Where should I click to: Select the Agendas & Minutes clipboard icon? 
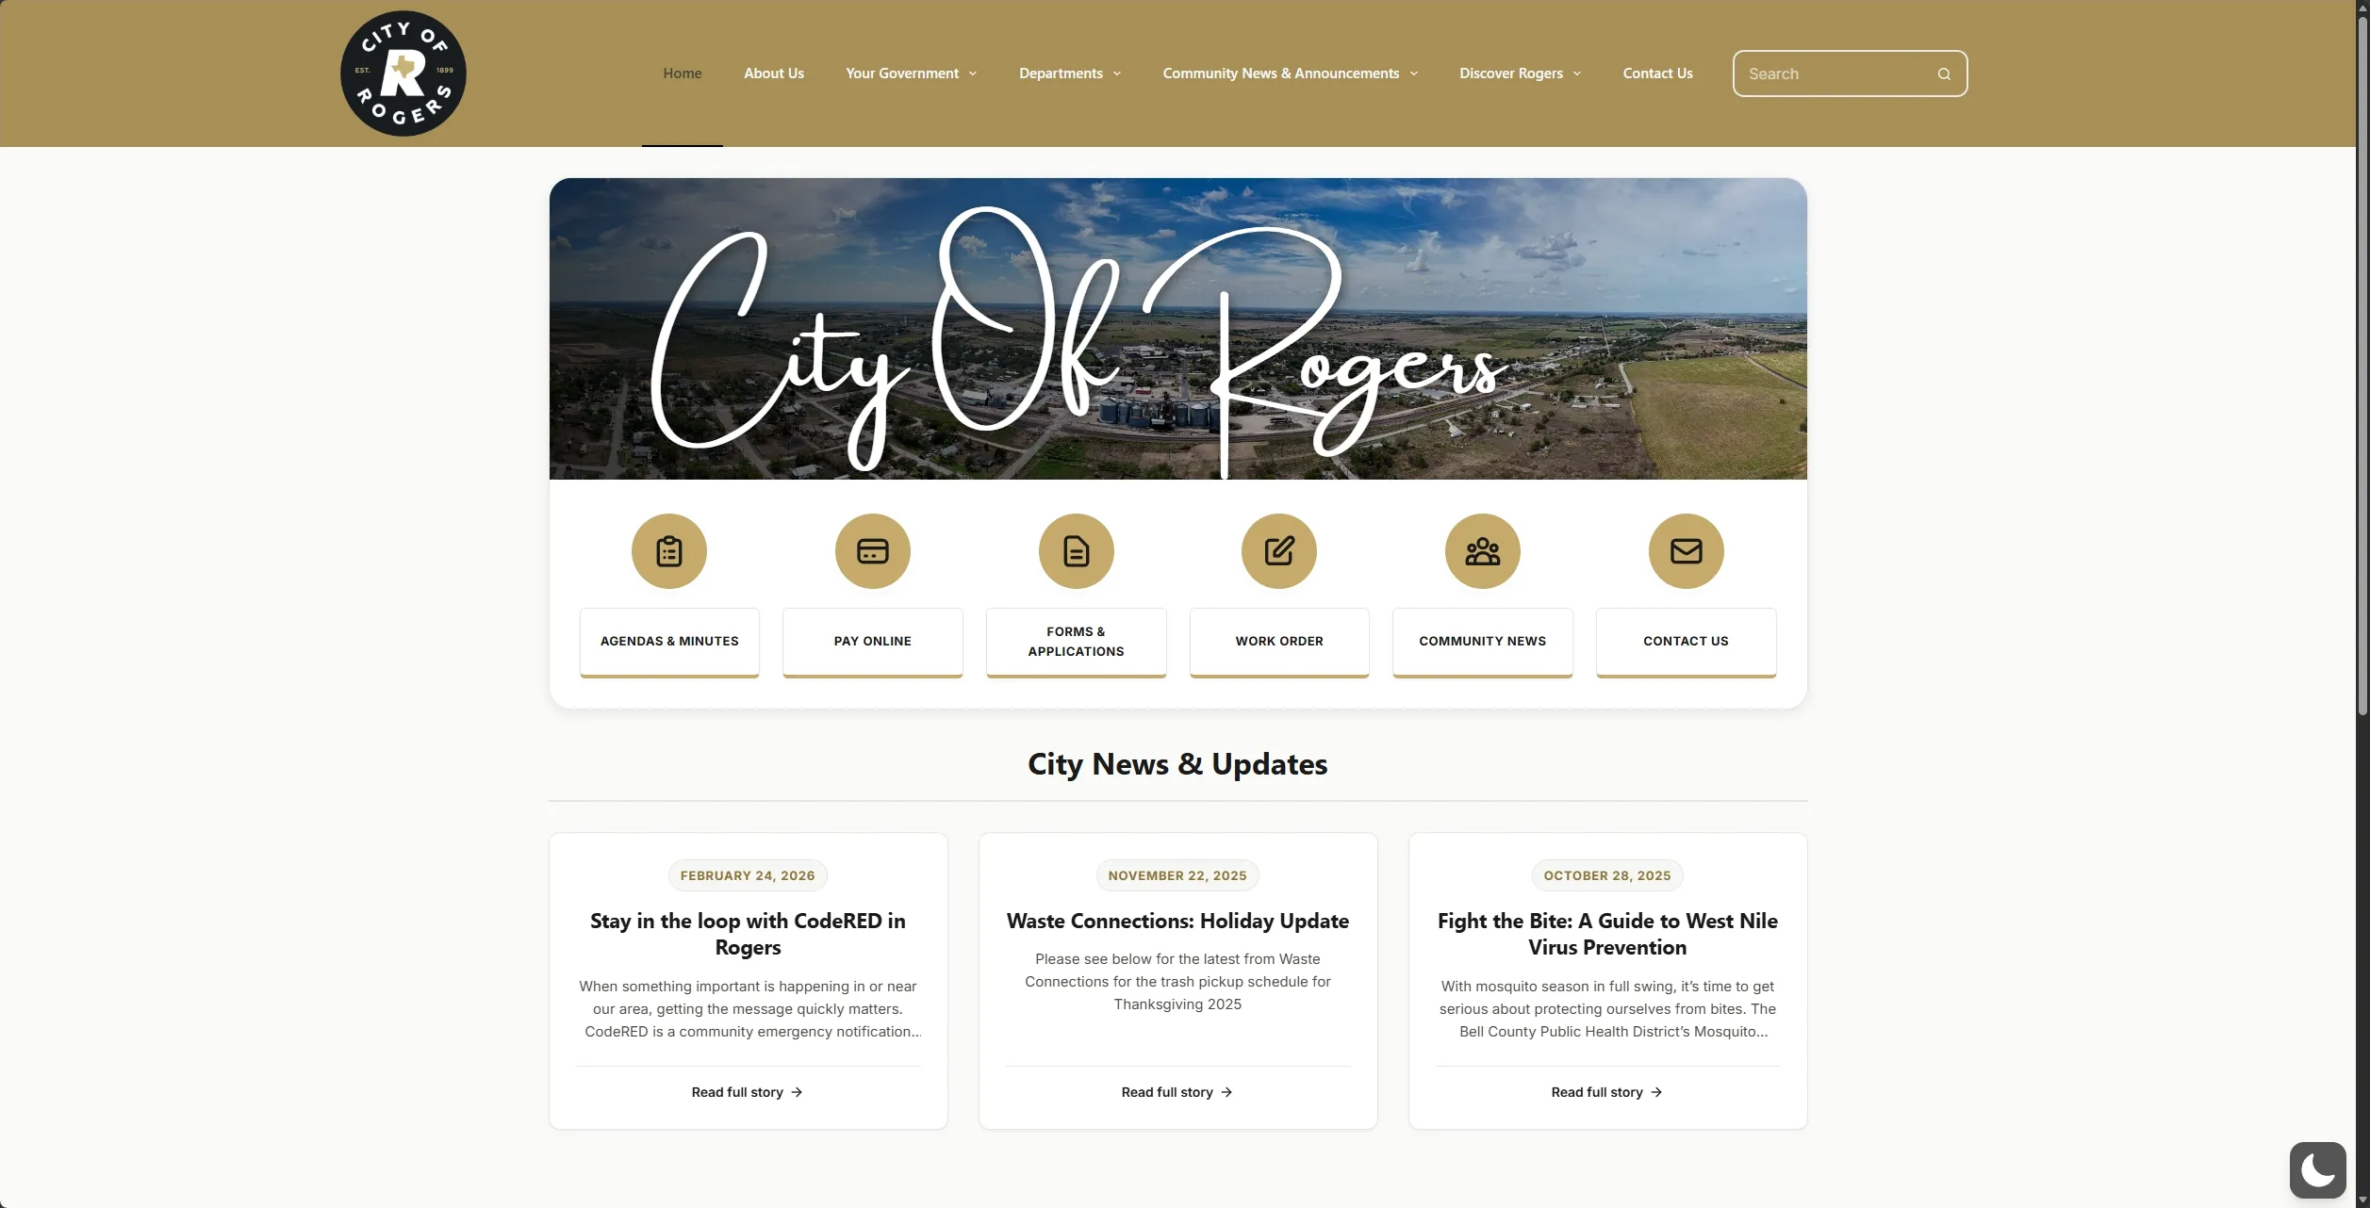coord(667,550)
